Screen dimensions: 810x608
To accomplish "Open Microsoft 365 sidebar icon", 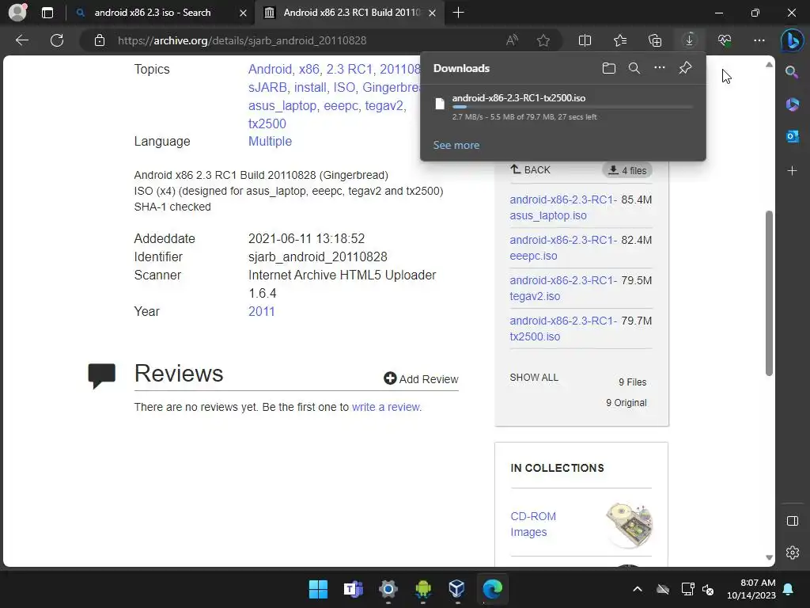I will [x=792, y=104].
